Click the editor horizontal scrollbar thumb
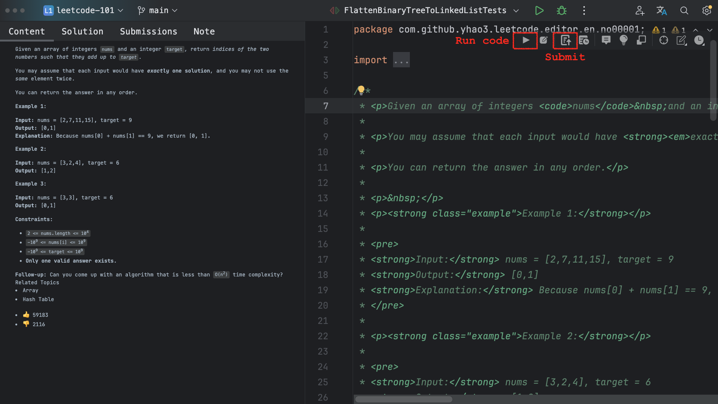Screen dimensions: 718x404 pos(404,399)
